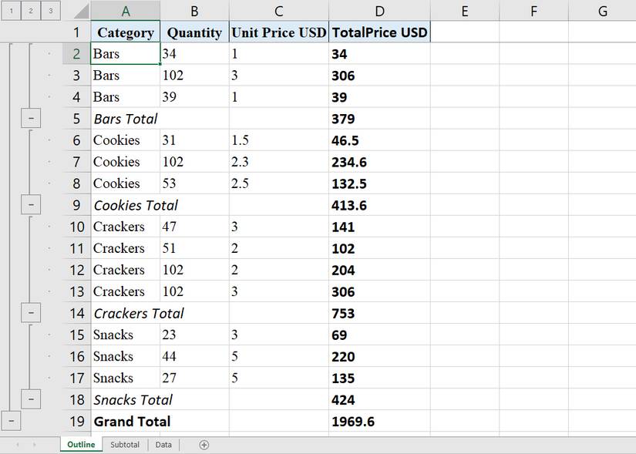Select the Cookies cell in row 6
The image size is (636, 454).
[x=126, y=140]
